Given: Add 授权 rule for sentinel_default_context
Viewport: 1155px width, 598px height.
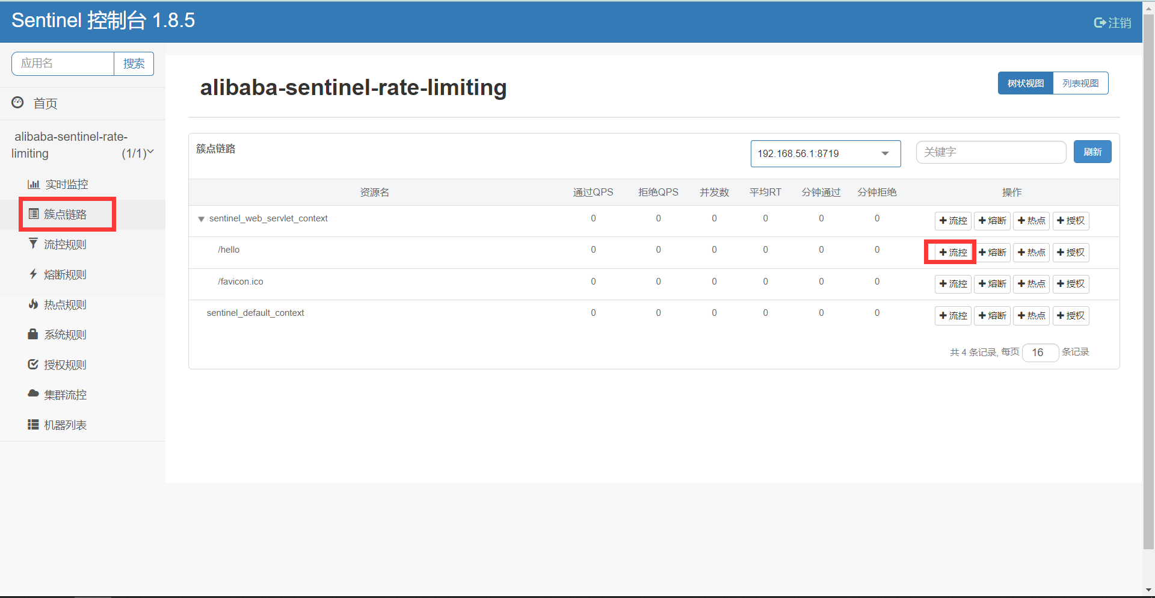Looking at the screenshot, I should tap(1071, 316).
